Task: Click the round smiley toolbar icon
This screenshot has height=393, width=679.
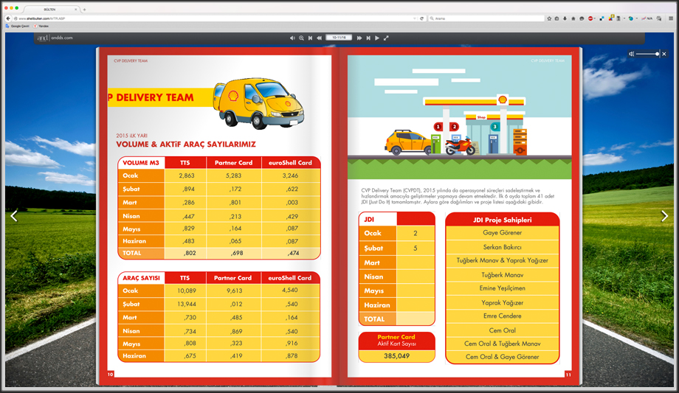Action: click(582, 18)
